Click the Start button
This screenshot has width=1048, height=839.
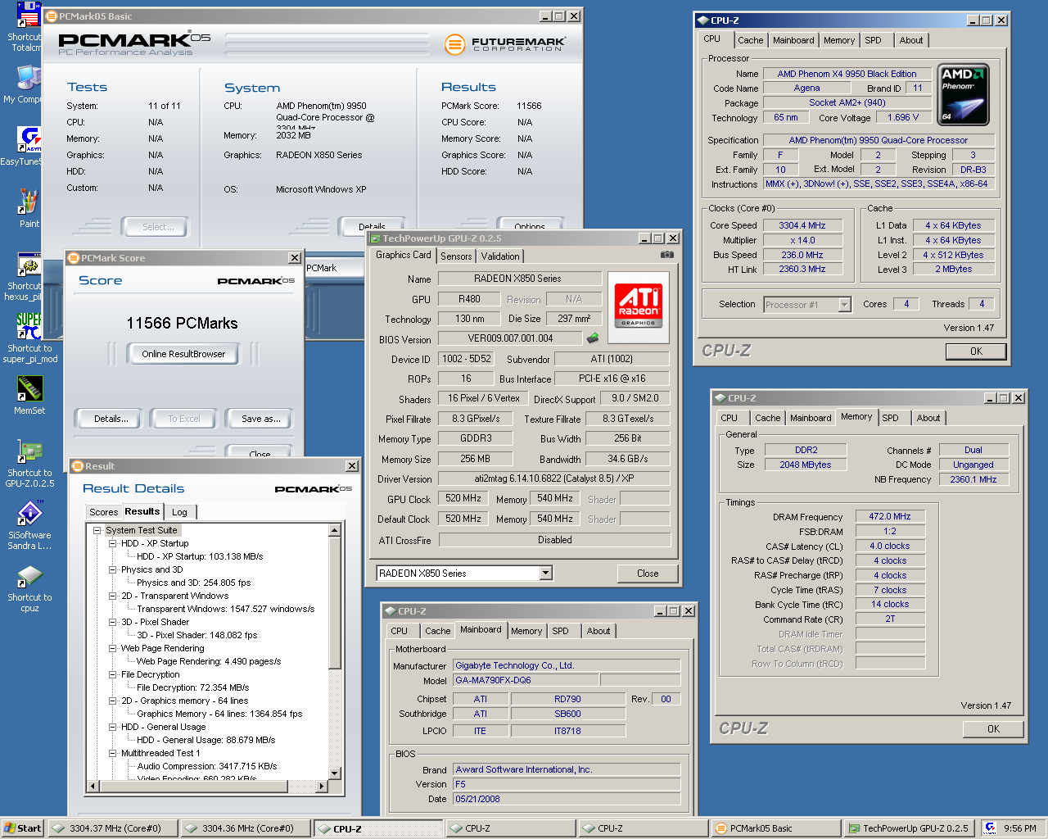pos(23,828)
